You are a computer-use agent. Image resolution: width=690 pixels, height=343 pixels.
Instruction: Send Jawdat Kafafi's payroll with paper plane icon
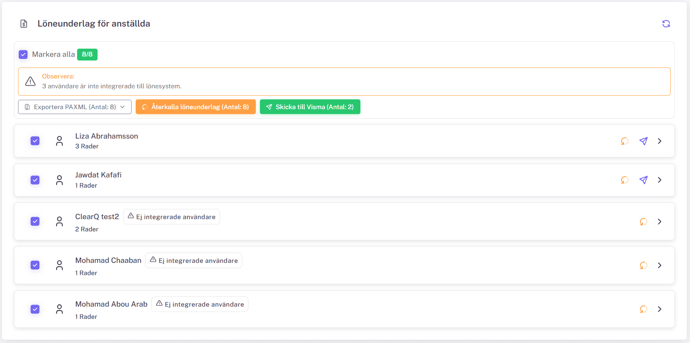point(643,180)
